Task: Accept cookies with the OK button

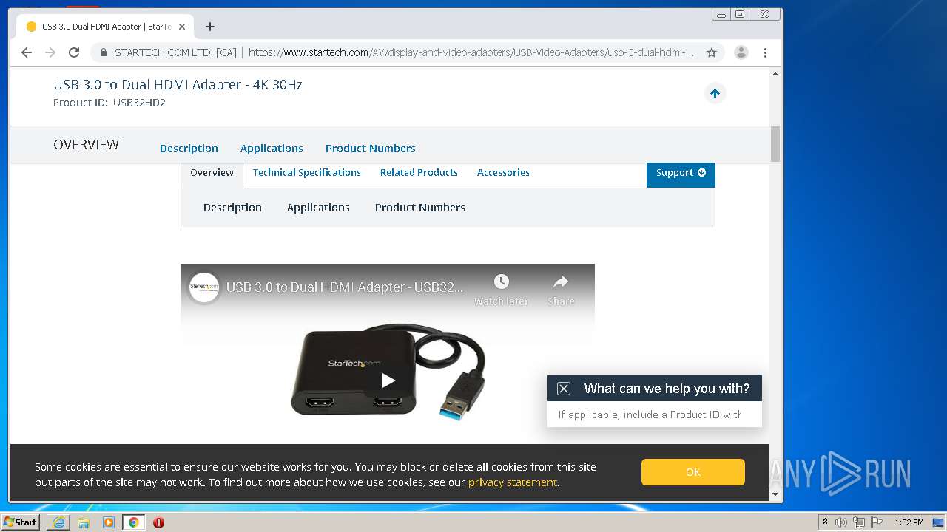Action: click(693, 472)
